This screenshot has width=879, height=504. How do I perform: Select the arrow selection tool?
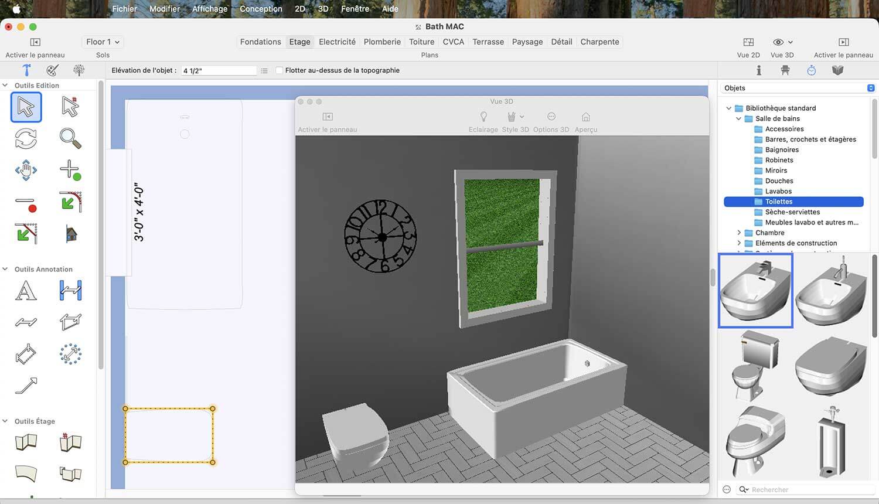pos(26,107)
